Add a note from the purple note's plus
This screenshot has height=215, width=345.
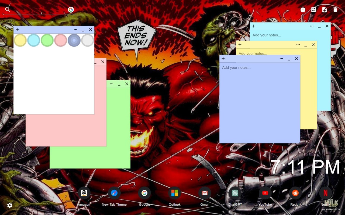click(223, 59)
